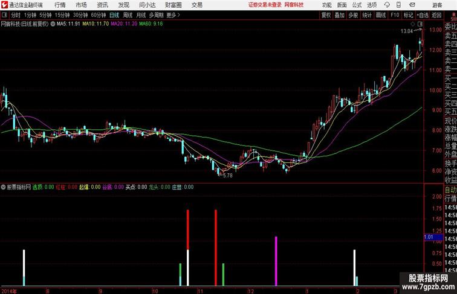
Task: Click the MA10: 11.70 indicator label
Action: pyautogui.click(x=96, y=24)
